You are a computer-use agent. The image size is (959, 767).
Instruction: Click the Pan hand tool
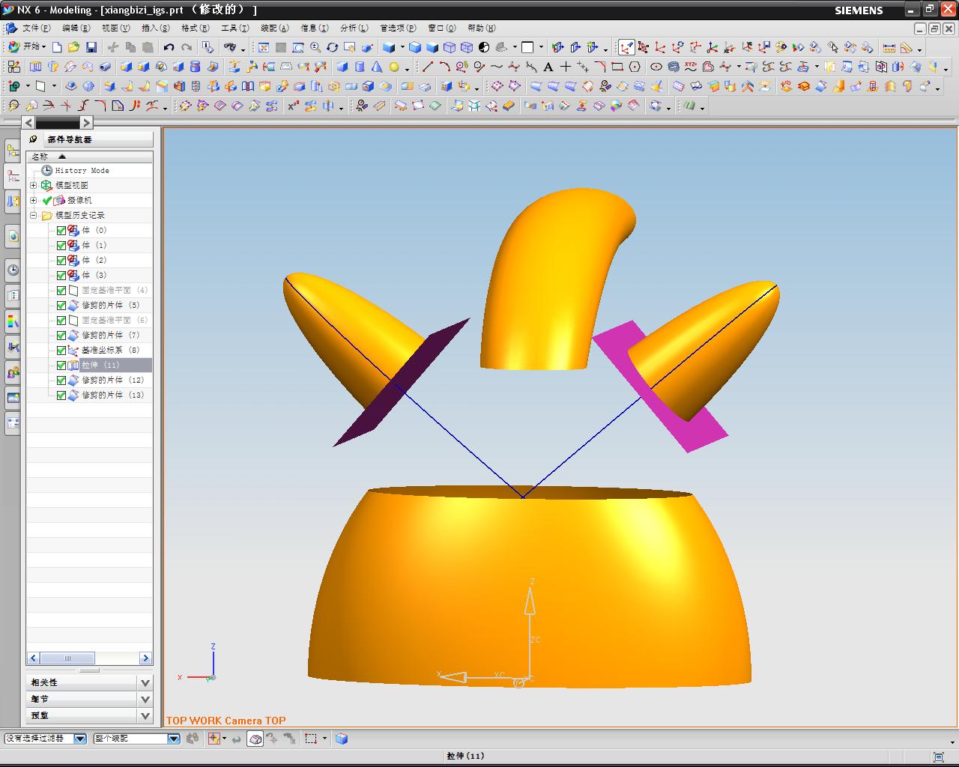click(x=350, y=47)
